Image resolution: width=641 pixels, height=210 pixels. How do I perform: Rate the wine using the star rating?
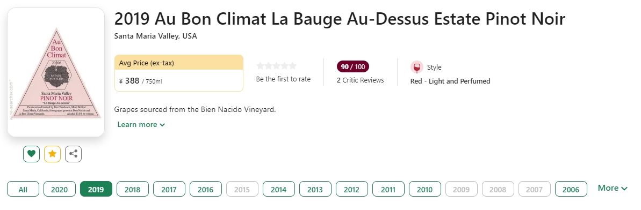[x=276, y=66]
